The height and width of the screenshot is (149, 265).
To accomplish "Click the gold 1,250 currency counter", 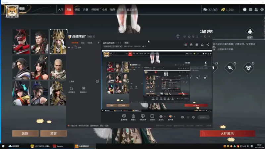I will 227,10.
